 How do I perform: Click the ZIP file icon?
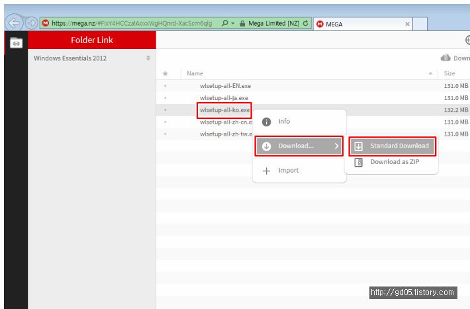pos(359,162)
